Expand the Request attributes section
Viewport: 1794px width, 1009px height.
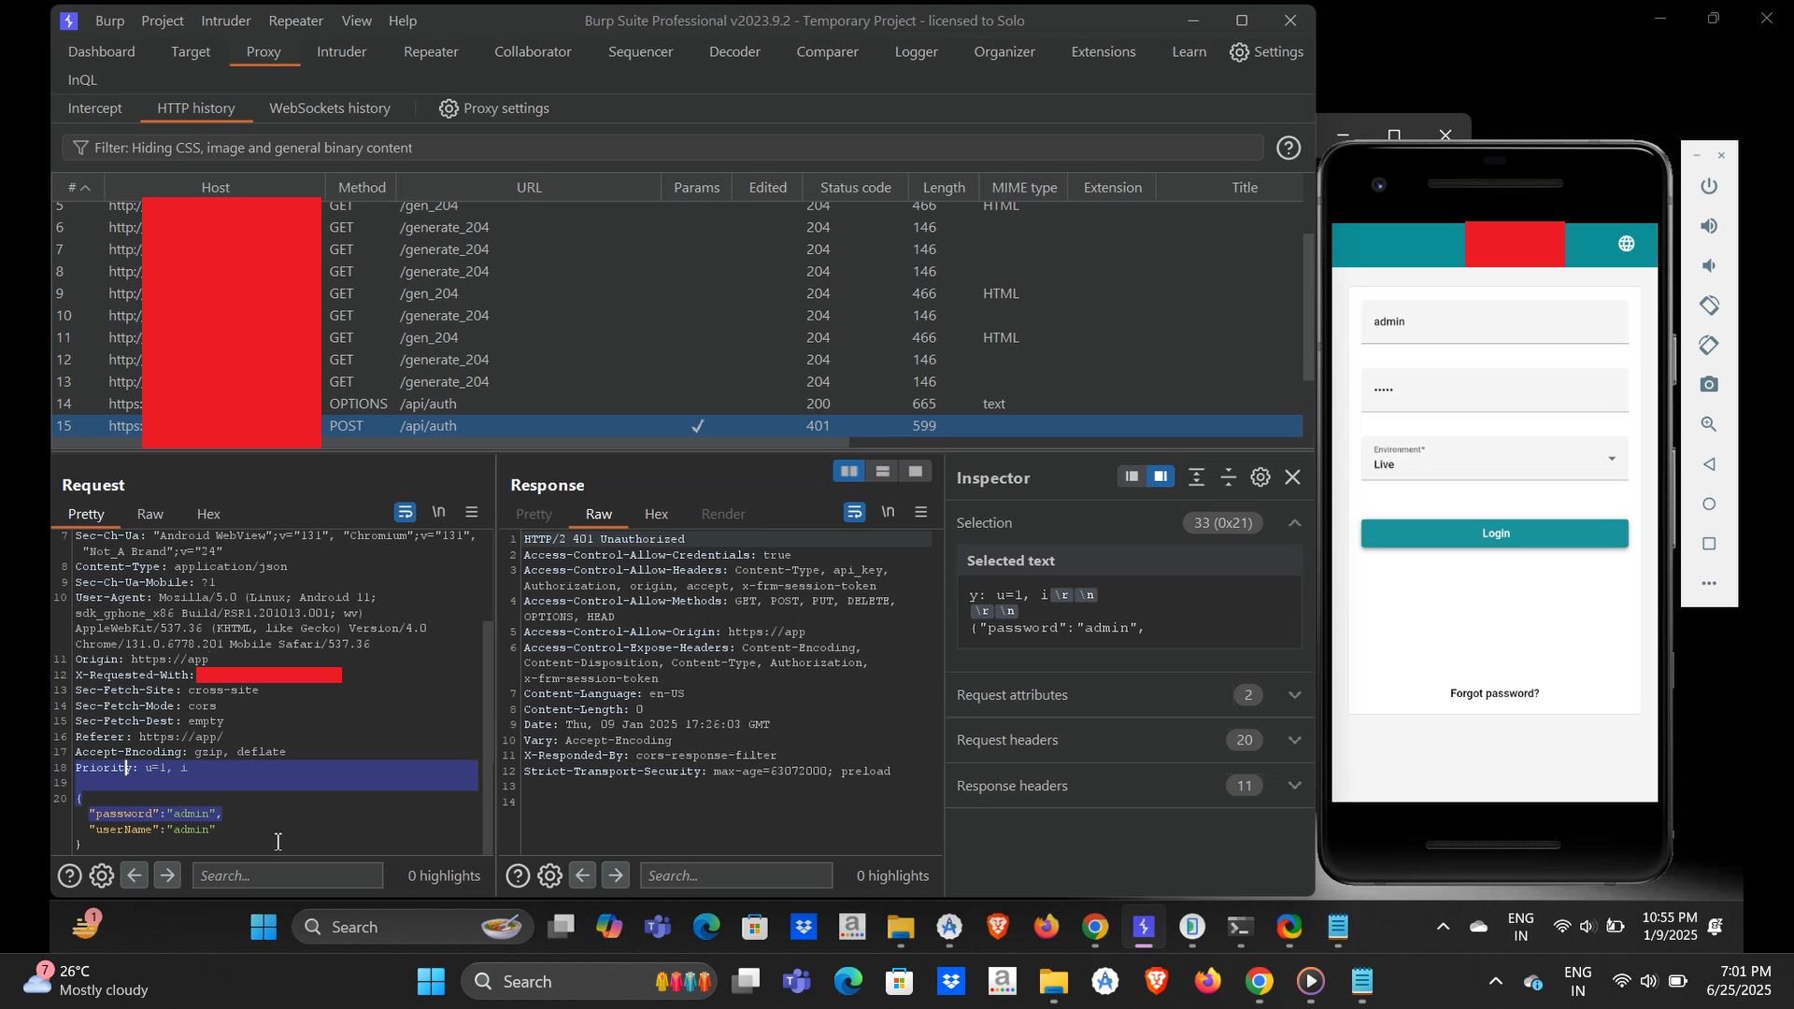pyautogui.click(x=1294, y=695)
